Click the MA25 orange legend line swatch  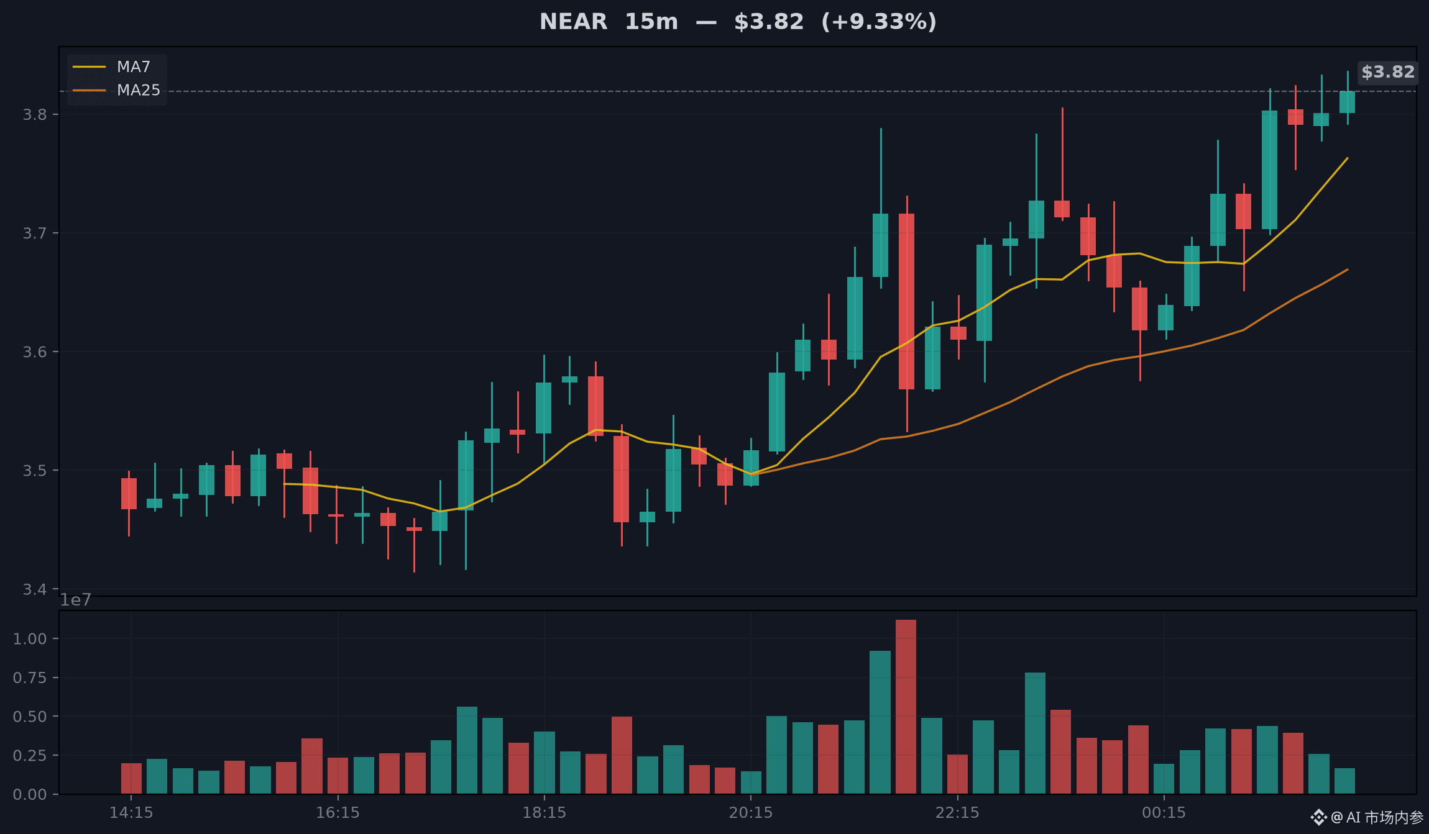89,90
